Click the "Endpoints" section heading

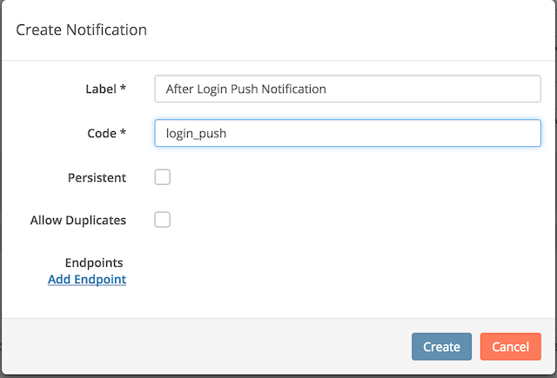click(94, 262)
